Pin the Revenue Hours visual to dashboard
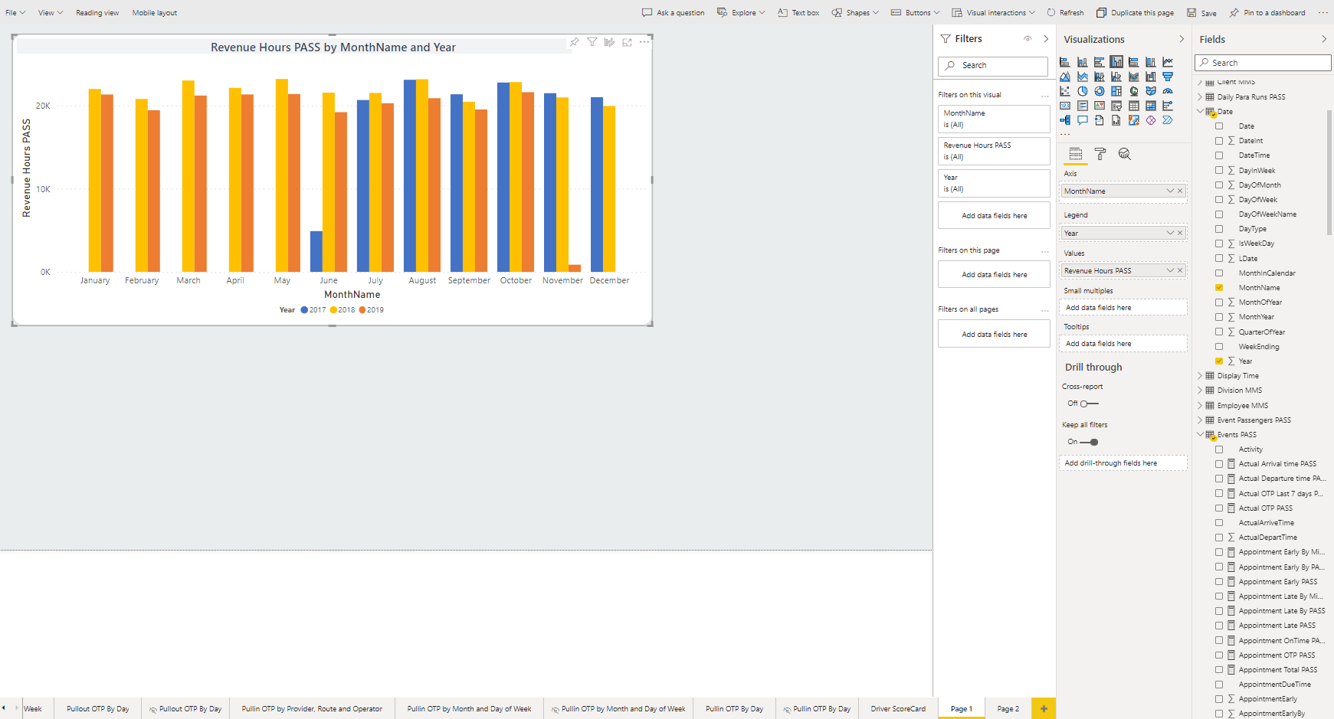 click(x=575, y=42)
